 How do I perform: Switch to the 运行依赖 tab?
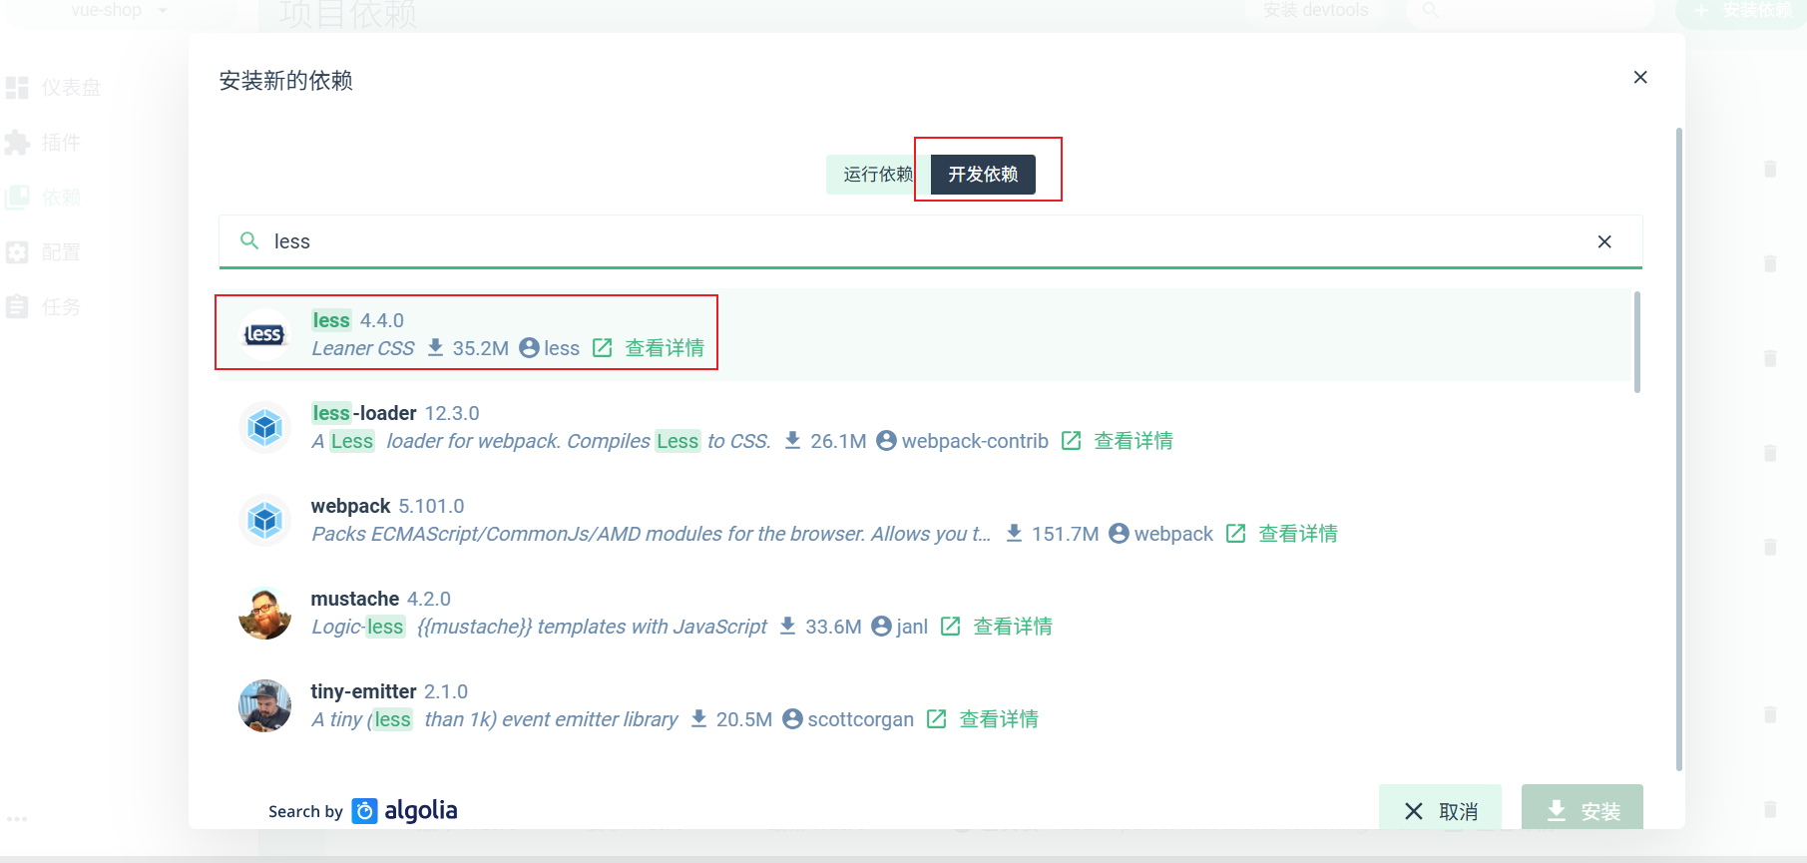tap(878, 175)
